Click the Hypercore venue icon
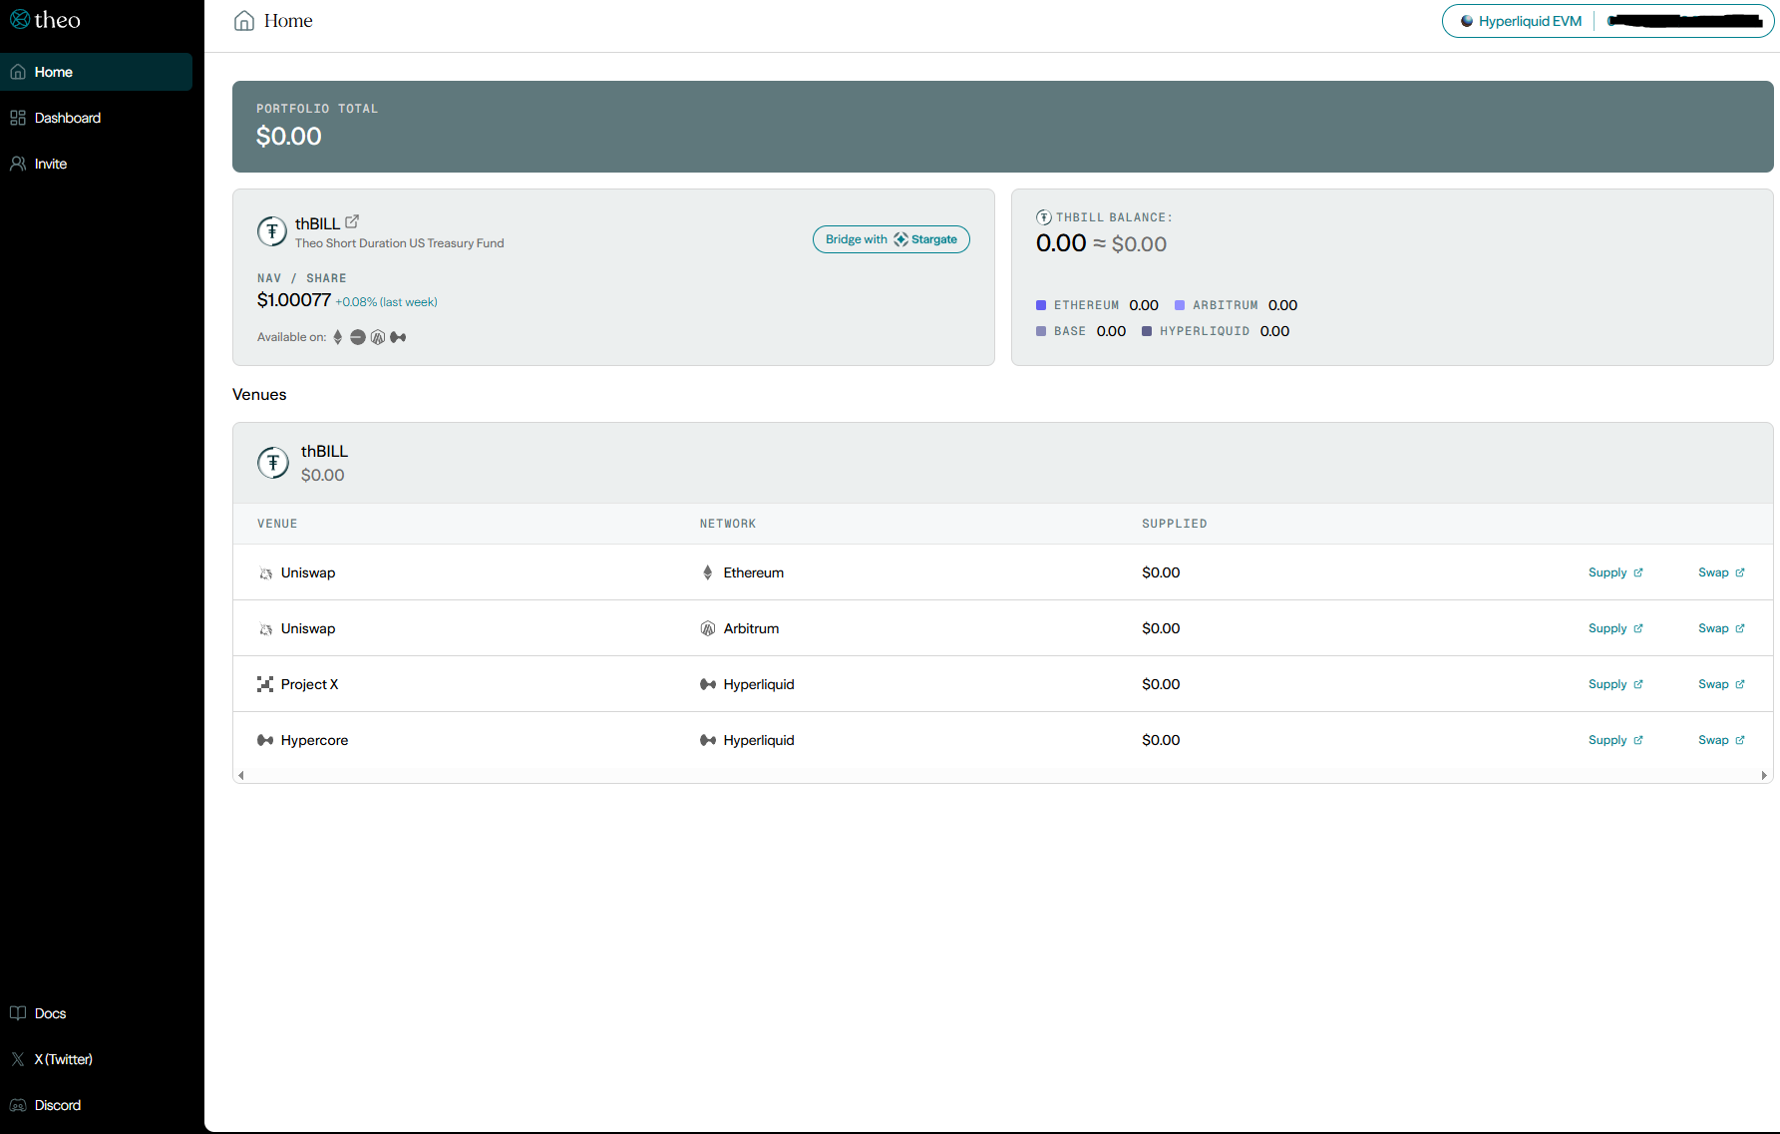Image resolution: width=1780 pixels, height=1134 pixels. tap(265, 740)
